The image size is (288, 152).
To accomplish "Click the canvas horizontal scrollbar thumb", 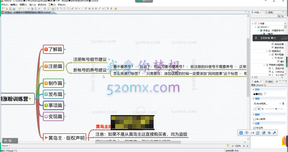I will (x=138, y=142).
